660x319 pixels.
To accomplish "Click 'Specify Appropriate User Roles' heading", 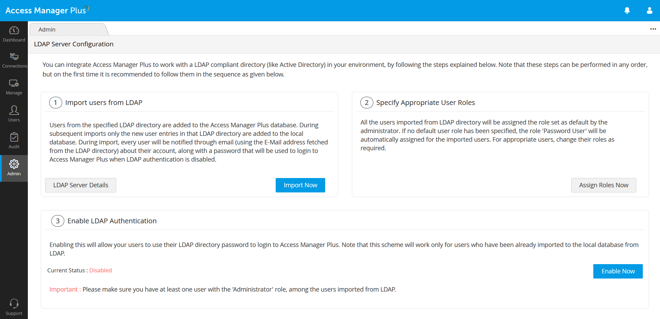I will coord(426,103).
